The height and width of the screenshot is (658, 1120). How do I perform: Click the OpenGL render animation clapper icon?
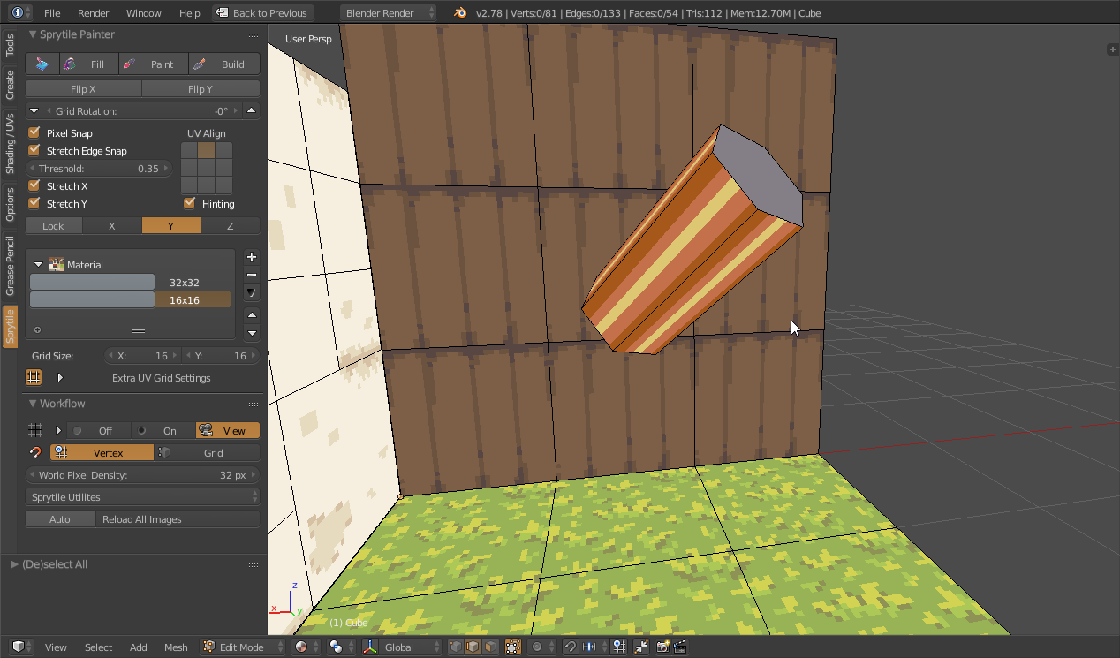coord(679,647)
